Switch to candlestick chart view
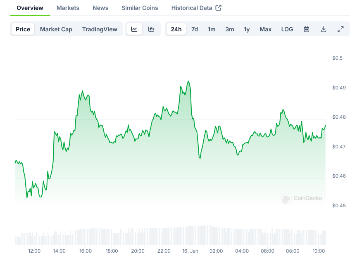This screenshot has height=258, width=350. [151, 29]
